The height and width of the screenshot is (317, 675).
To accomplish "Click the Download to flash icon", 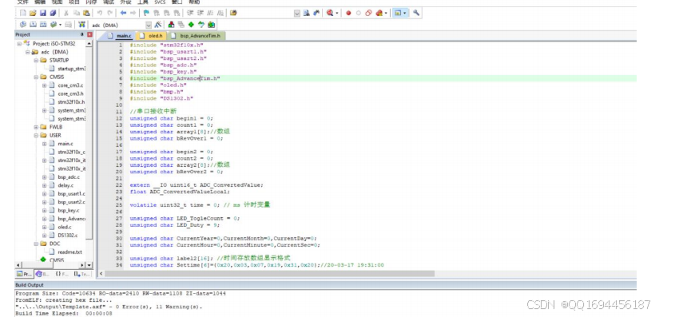I will [81, 25].
